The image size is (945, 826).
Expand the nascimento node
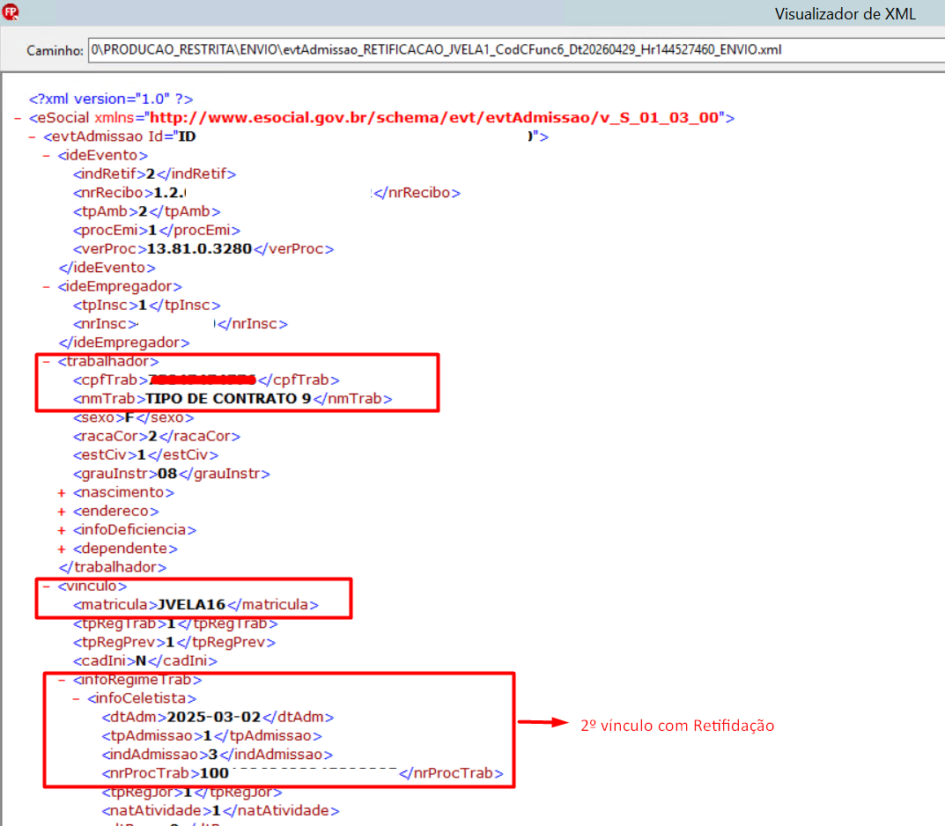(x=61, y=493)
